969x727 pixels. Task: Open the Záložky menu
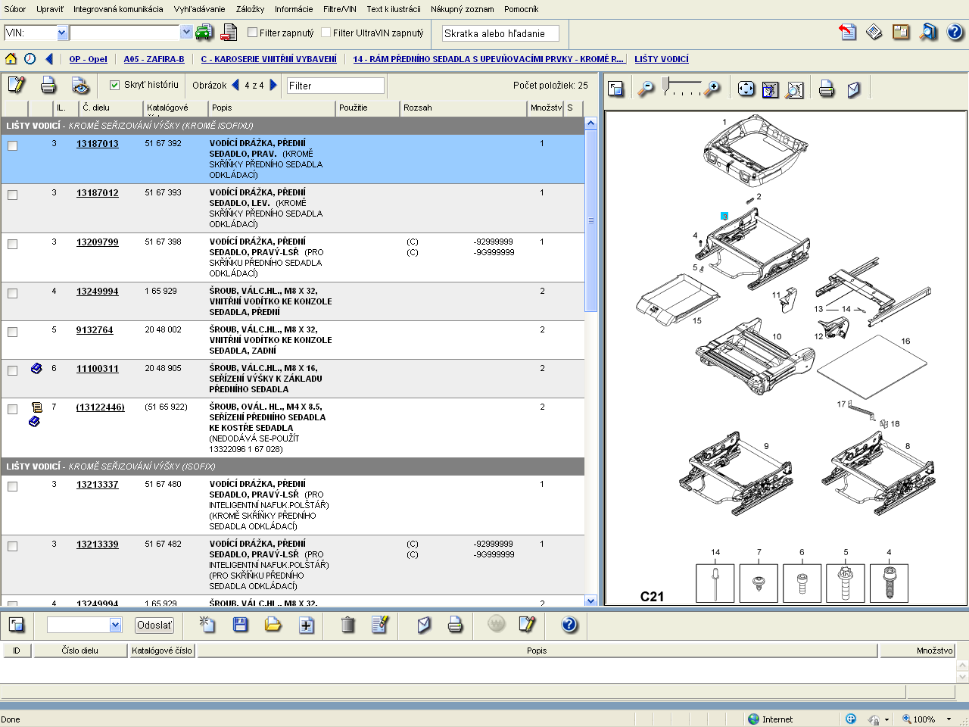point(250,9)
